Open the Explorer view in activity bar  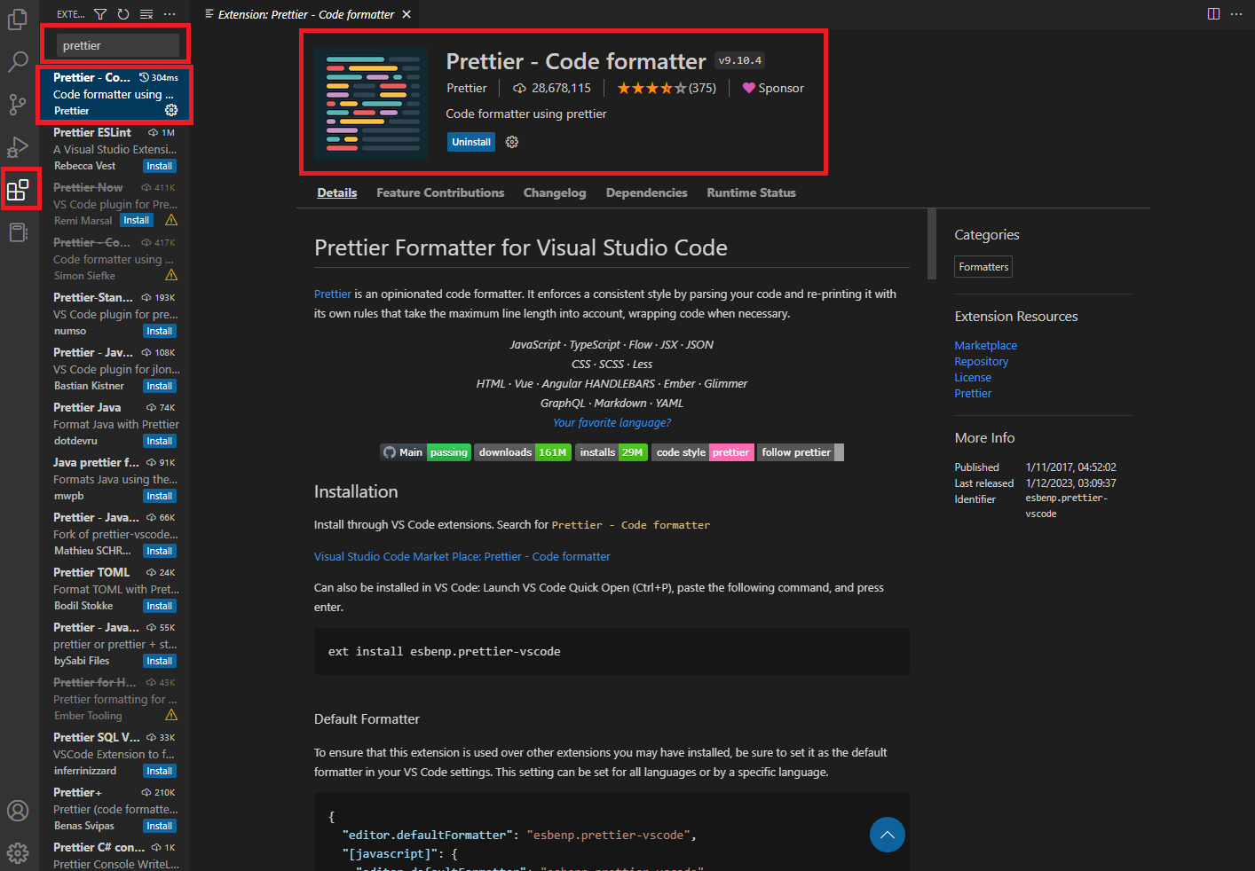click(18, 19)
